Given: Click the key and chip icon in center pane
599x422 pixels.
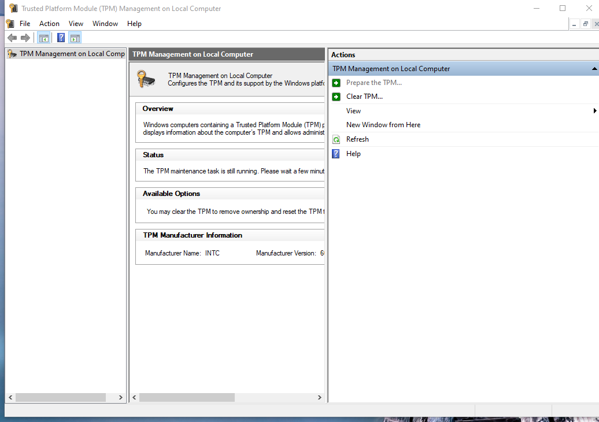Looking at the screenshot, I should pyautogui.click(x=146, y=79).
